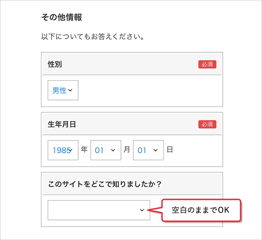The width and height of the screenshot is (262, 240).
Task: Open the blank referral source dropdown
Action: [x=99, y=210]
